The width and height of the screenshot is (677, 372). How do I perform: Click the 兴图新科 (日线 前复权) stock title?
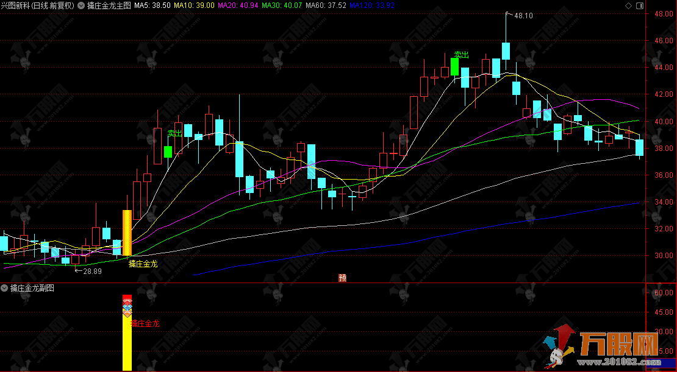[x=38, y=5]
